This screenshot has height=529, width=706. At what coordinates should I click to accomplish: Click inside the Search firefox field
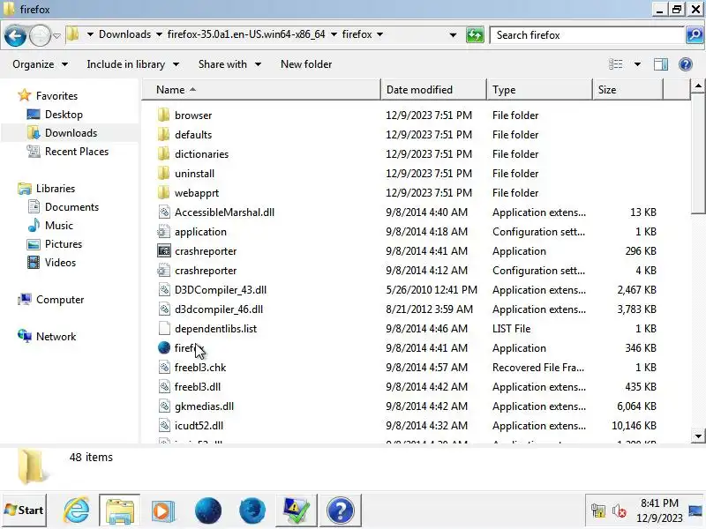[587, 34]
